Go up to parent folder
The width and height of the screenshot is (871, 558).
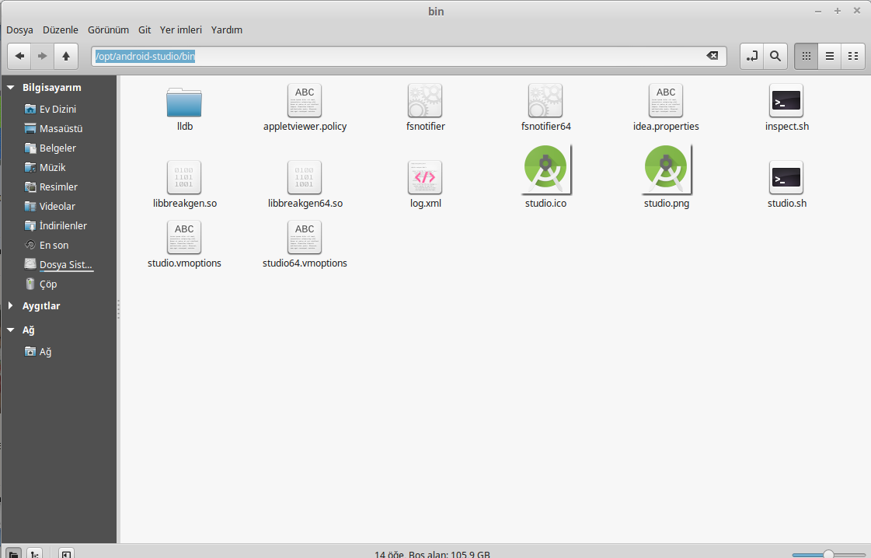click(66, 56)
